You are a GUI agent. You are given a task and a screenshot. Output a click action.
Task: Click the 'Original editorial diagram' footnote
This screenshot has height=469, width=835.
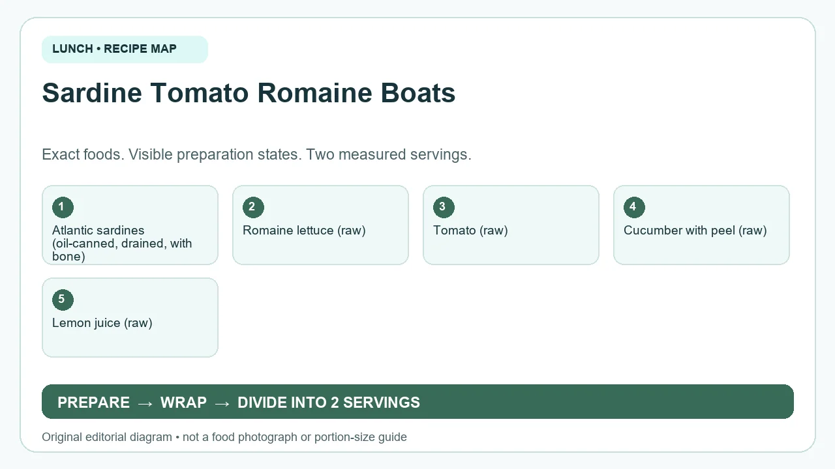pyautogui.click(x=224, y=437)
